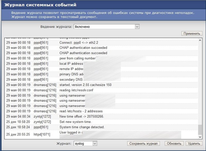The width and height of the screenshot is (206, 151).
Task: Select the 'started, version 2.55 cachesize 150' row
Action: [101, 85]
